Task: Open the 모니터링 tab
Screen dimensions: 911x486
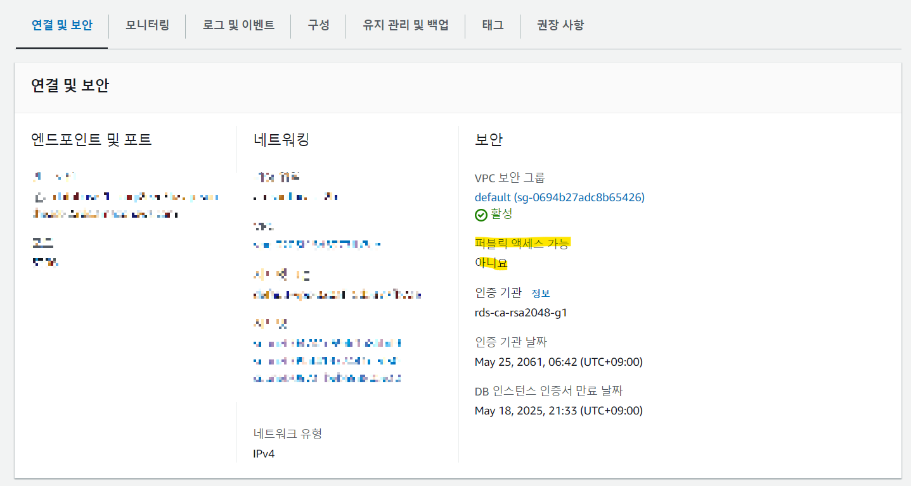Action: (147, 25)
